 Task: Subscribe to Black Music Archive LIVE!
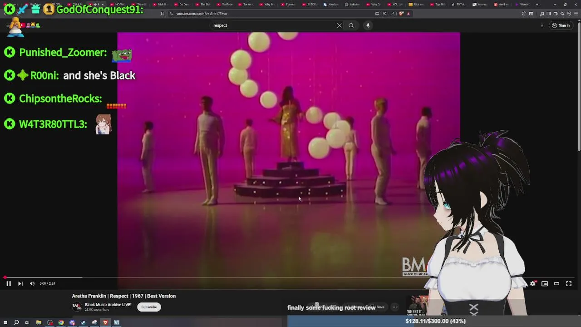(x=149, y=307)
